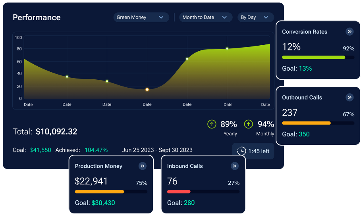The height and width of the screenshot is (215, 363).
Task: Click the Conversion Rates progress bar
Action: click(x=318, y=58)
